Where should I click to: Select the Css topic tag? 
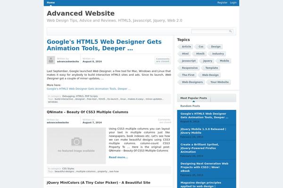point(200,47)
